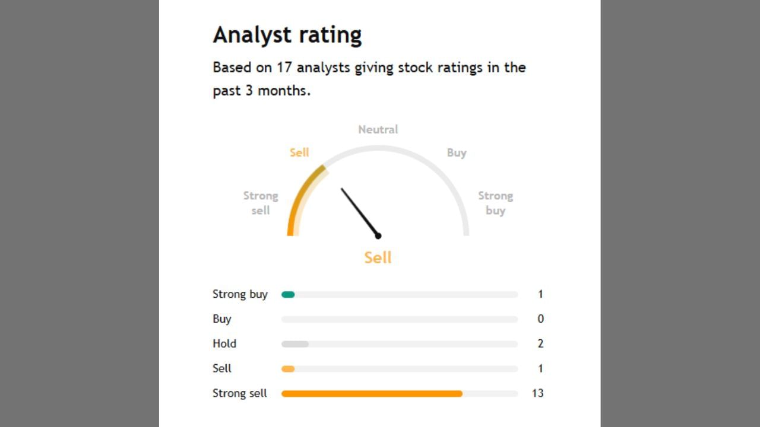Click the needle pivot dot on the gauge
The width and height of the screenshot is (760, 427).
point(378,236)
